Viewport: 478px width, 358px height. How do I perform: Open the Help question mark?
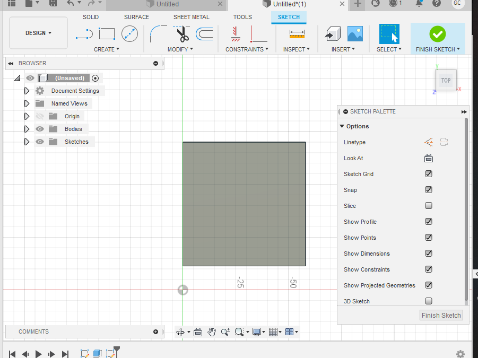click(x=437, y=3)
